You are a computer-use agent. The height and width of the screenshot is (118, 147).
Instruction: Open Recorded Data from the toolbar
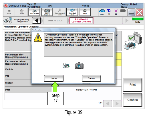point(72,12)
